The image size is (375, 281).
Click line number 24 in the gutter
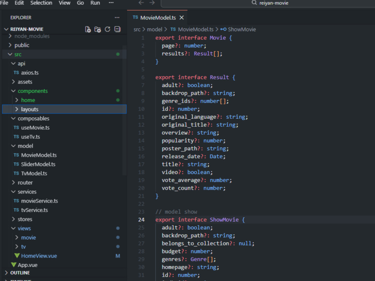(x=141, y=220)
